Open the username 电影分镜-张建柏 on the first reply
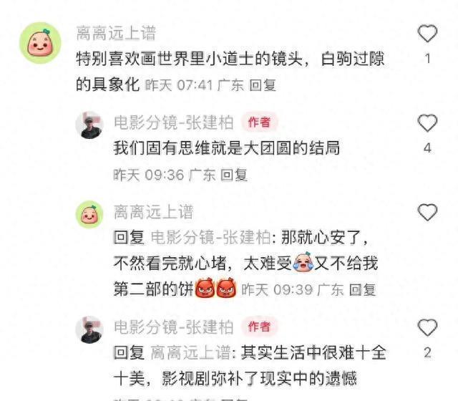458x401 pixels. tap(173, 122)
